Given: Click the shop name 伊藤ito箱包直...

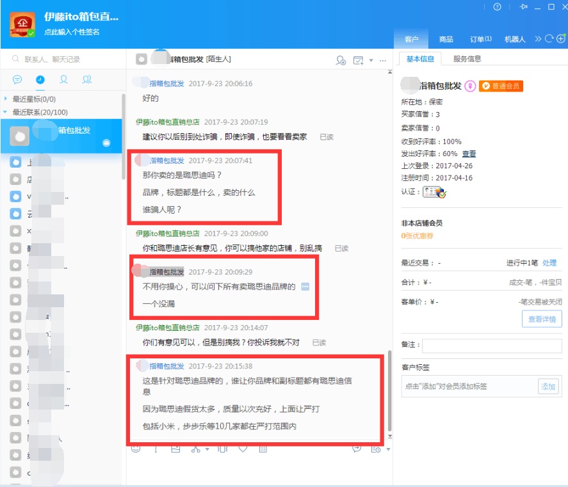Looking at the screenshot, I should coord(81,17).
